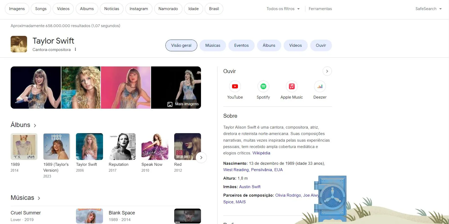Expand the Álbuns heading chevron

(35, 125)
